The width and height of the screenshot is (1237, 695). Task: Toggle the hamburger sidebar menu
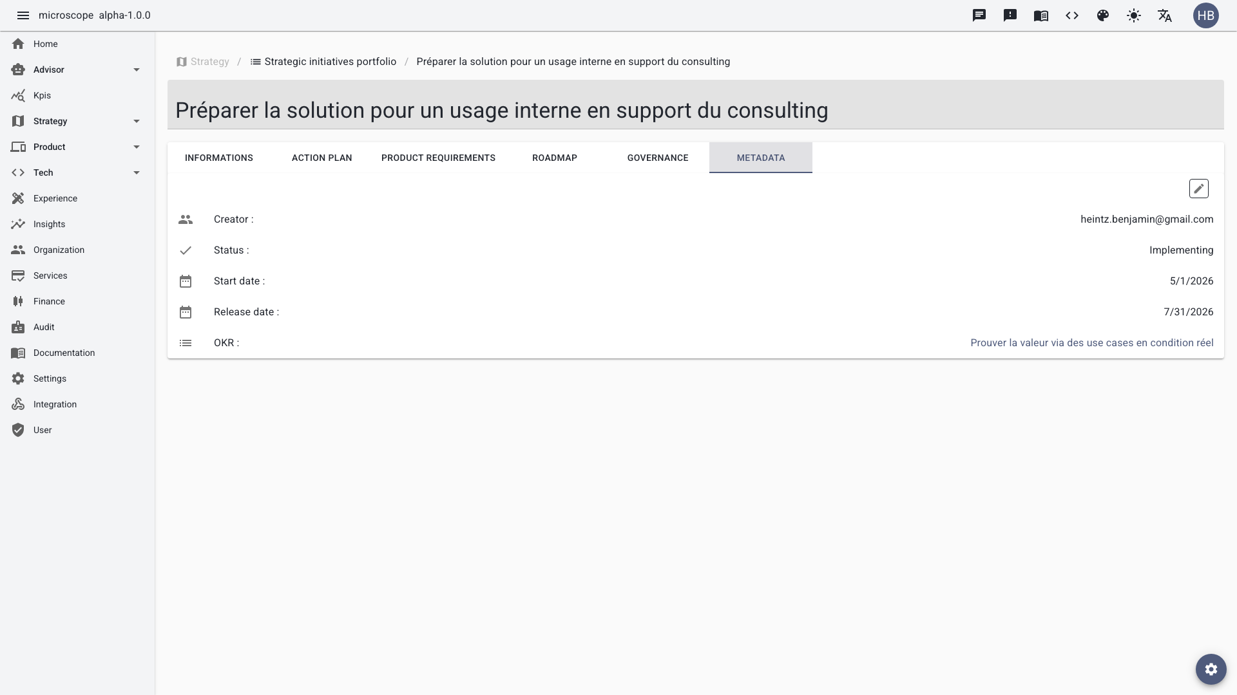point(23,15)
